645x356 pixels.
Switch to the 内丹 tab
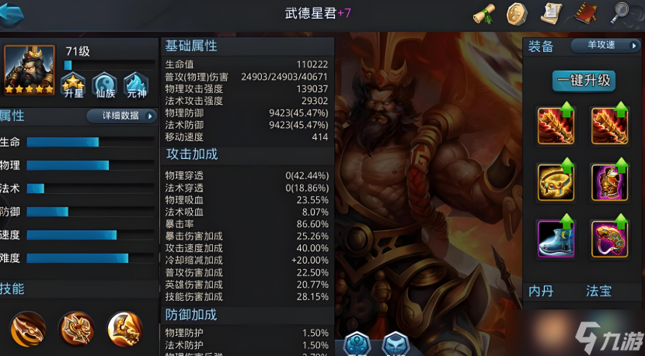541,291
